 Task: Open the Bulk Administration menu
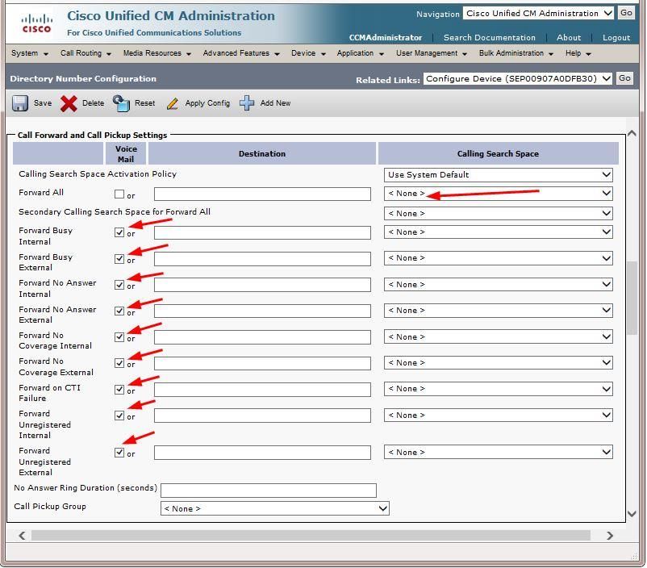[516, 53]
